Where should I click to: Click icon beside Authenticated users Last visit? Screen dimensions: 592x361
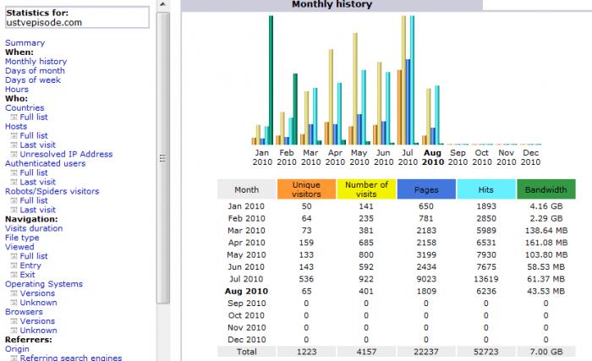click(x=14, y=182)
